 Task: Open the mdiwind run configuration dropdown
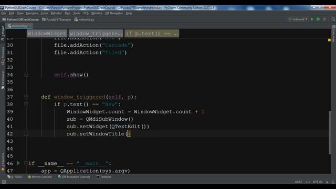[298, 19]
